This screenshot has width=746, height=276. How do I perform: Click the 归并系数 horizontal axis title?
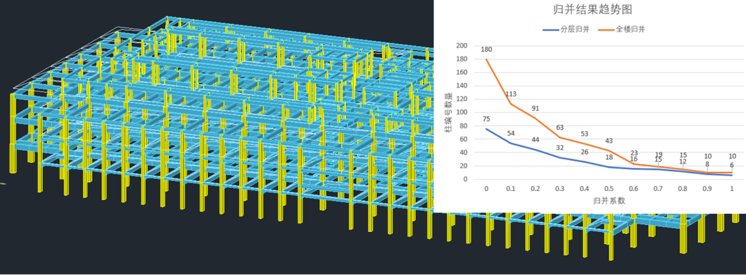609,201
